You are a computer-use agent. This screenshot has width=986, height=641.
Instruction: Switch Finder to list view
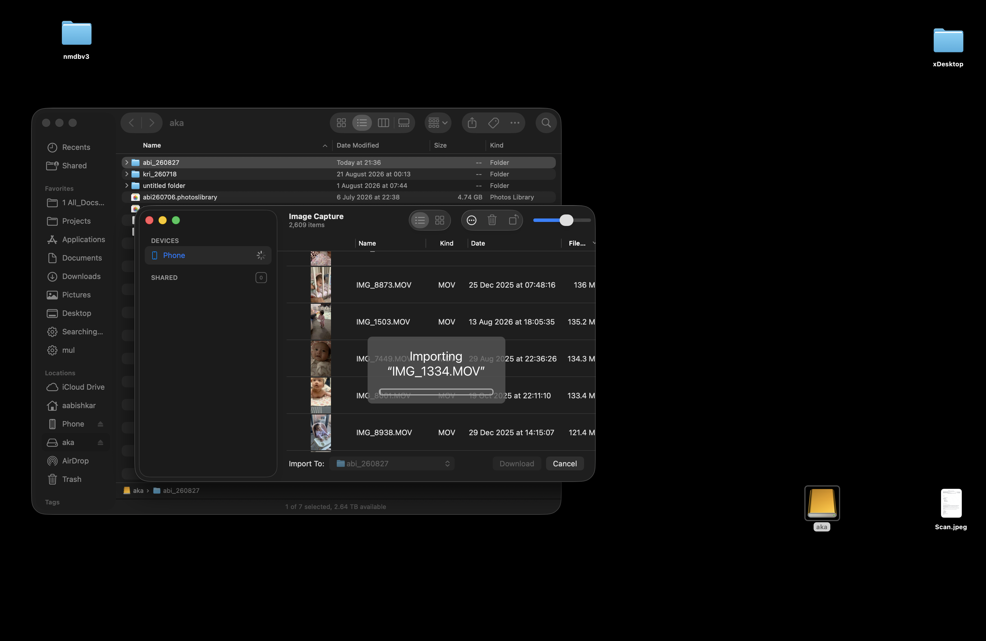(362, 123)
